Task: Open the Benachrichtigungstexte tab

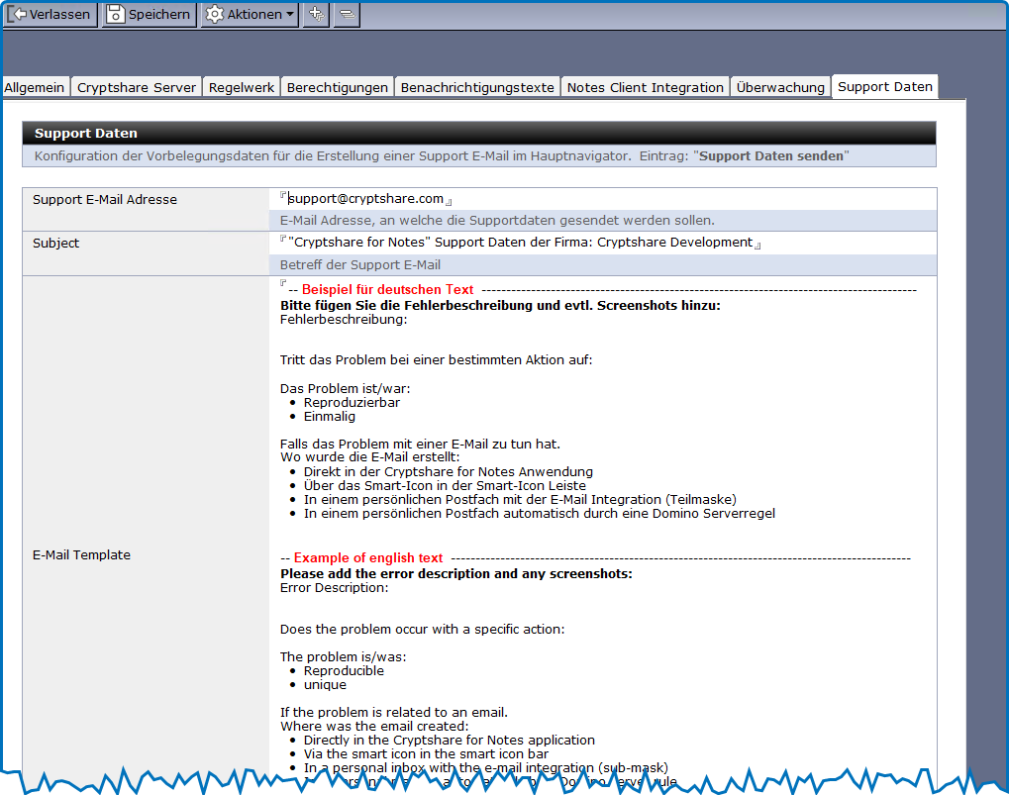Action: [477, 87]
